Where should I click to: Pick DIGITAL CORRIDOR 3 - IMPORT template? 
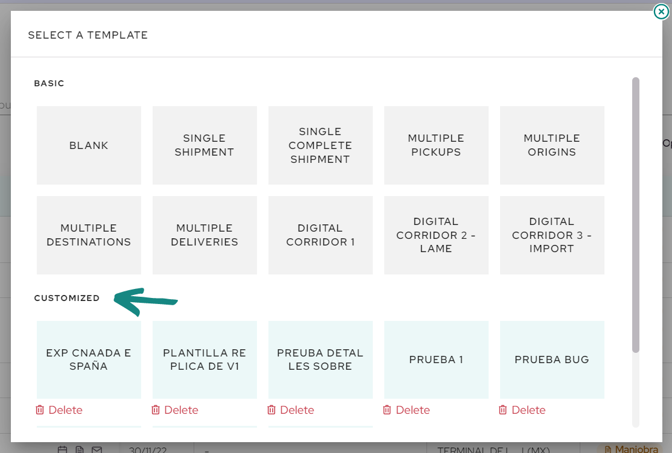(551, 235)
